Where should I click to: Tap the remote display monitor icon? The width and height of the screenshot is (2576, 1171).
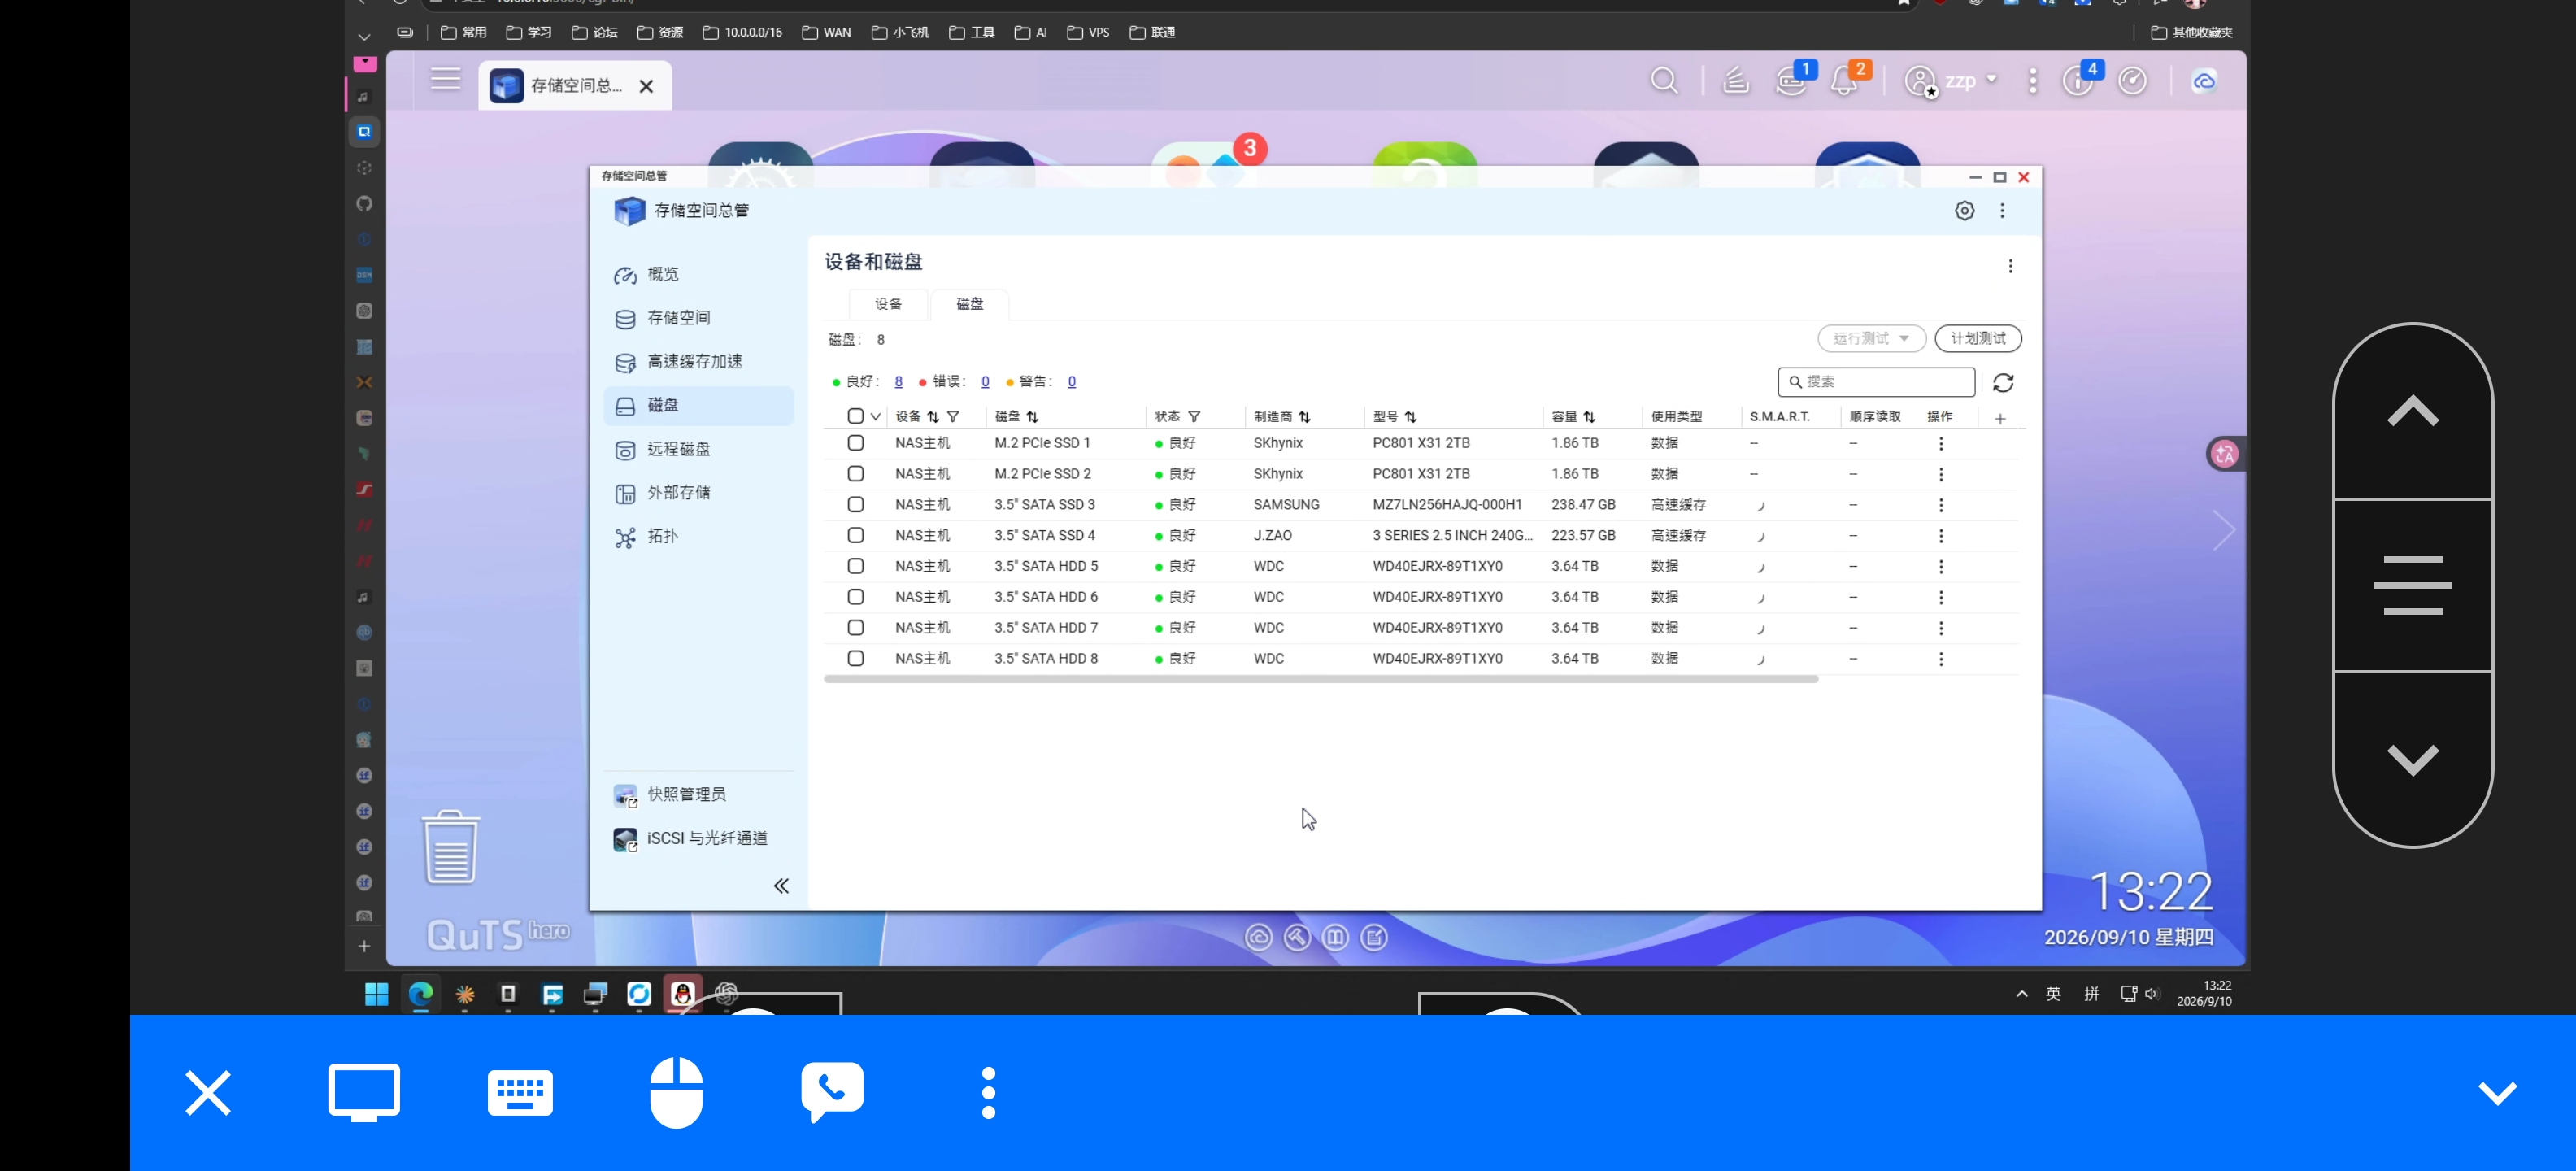click(364, 1092)
